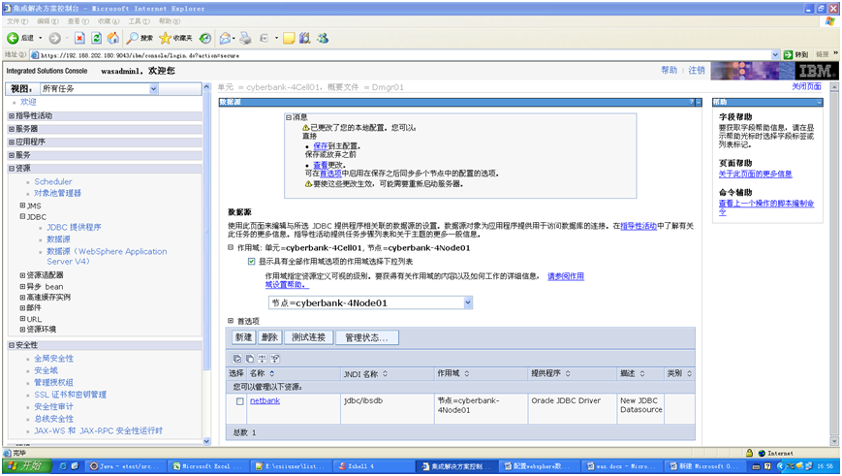Screen dimensions: 842x476
Task: Collapse the 首选项 section
Action: click(231, 321)
